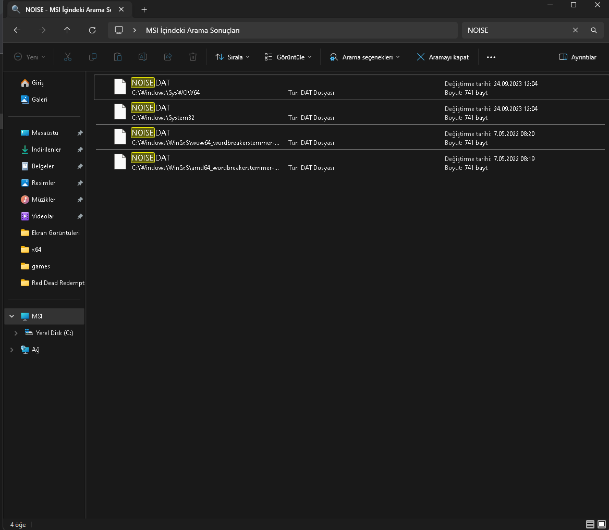The height and width of the screenshot is (530, 609).
Task: Click the search magnifier icon
Action: point(593,30)
